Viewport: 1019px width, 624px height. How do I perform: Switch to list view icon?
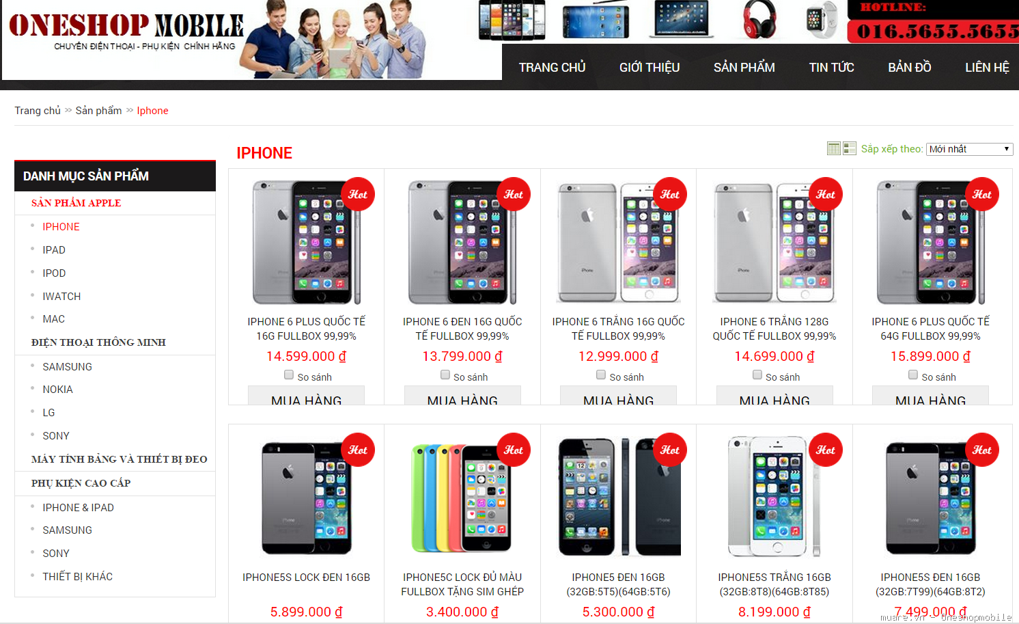[850, 148]
